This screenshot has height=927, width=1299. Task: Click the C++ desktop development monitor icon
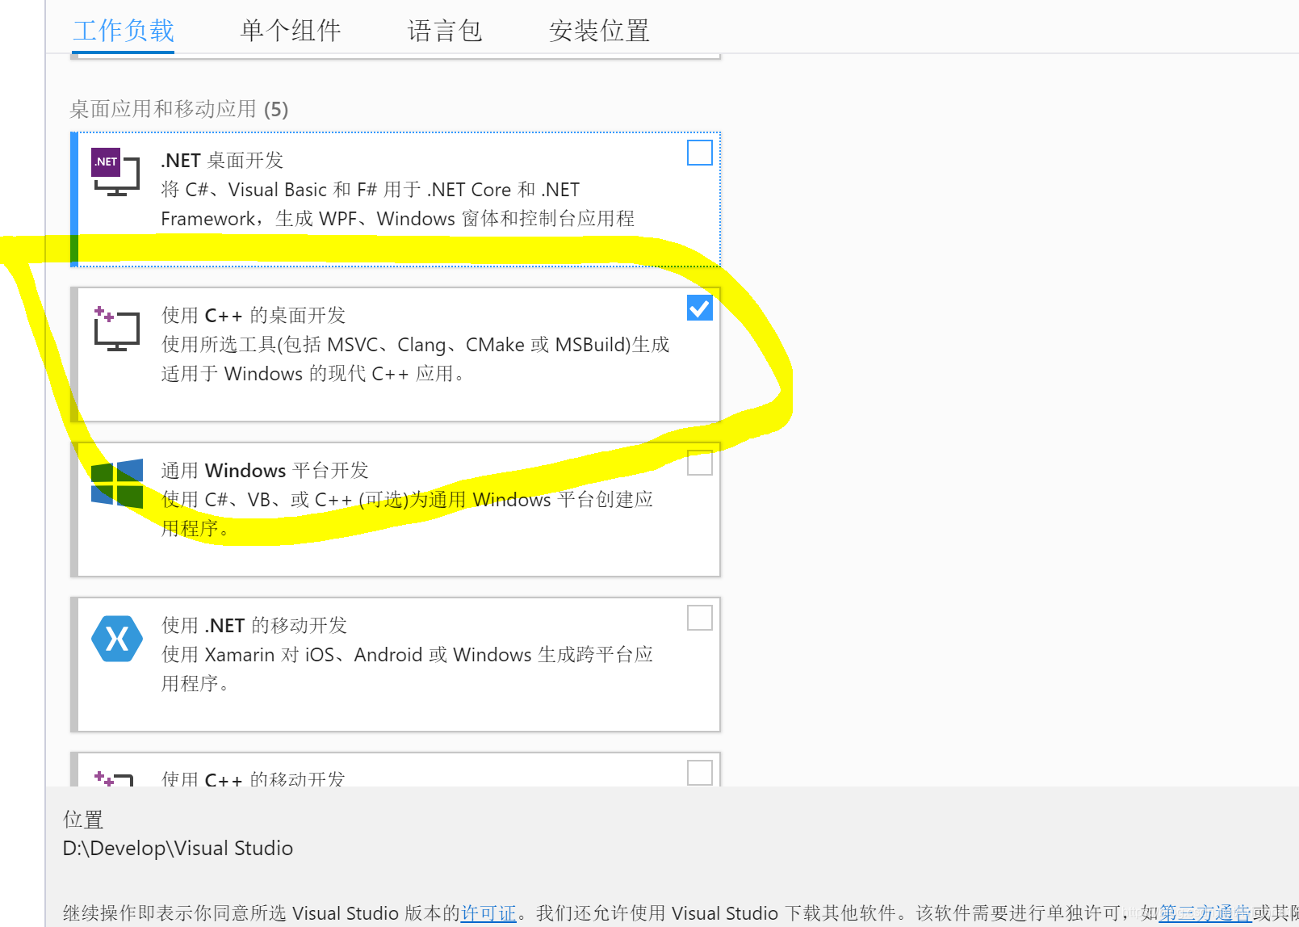[x=116, y=329]
